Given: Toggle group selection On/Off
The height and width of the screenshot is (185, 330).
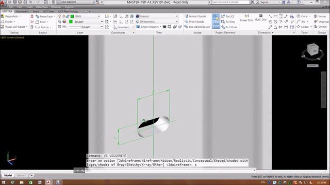Looking at the screenshot, I should click(x=321, y=27).
